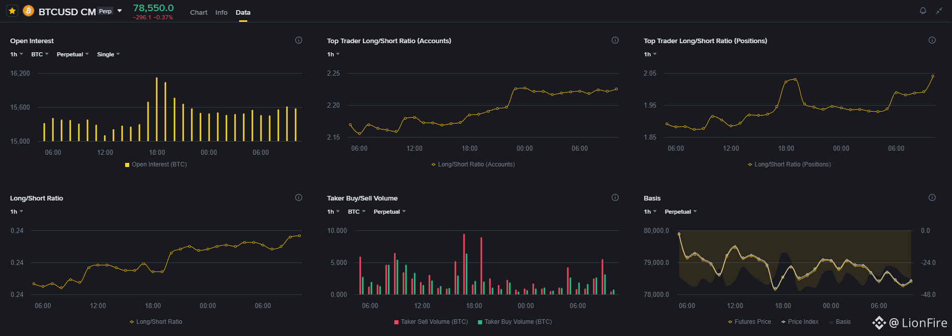
Task: Expand the BTCUSD CM symbol selector arrow
Action: 120,11
